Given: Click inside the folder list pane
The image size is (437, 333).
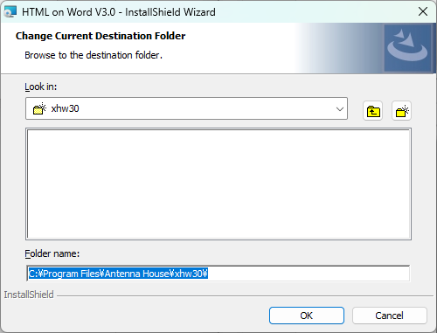Looking at the screenshot, I should 218,184.
